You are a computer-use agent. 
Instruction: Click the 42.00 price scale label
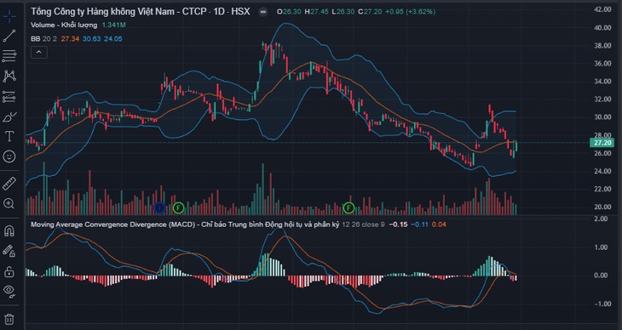click(x=602, y=9)
